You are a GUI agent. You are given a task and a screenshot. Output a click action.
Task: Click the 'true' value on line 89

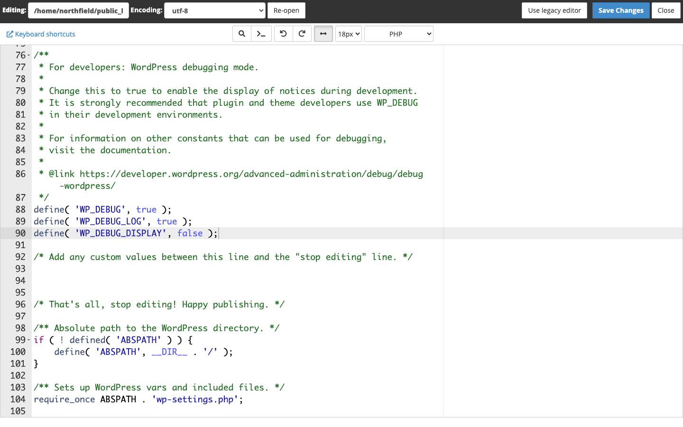pyautogui.click(x=167, y=222)
